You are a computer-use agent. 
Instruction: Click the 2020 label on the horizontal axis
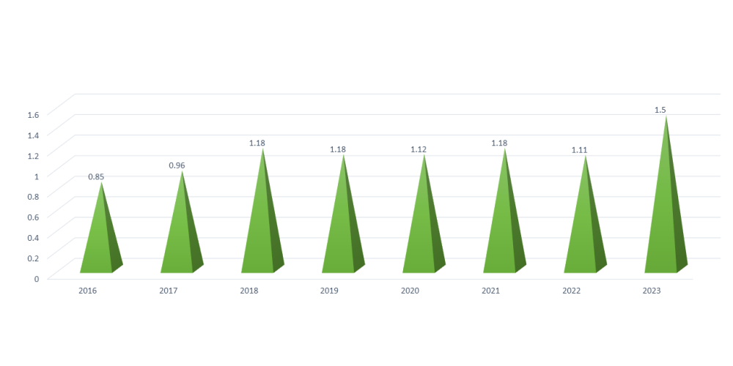pos(410,291)
